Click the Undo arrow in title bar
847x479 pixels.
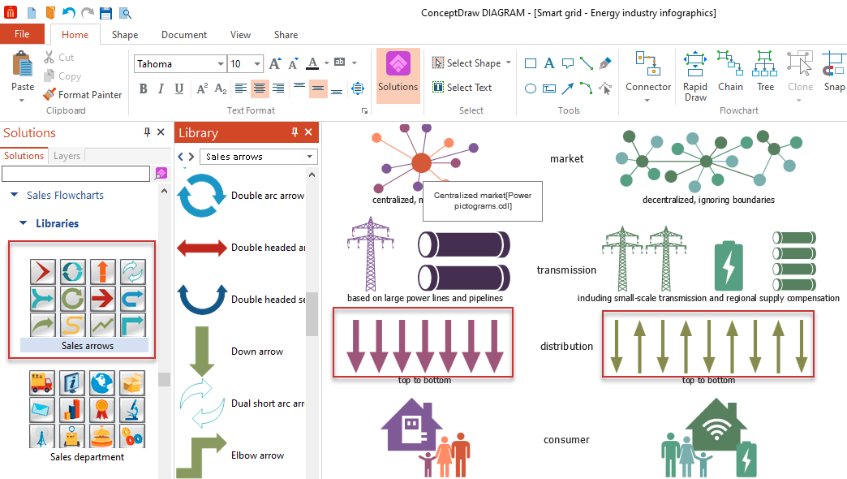(69, 12)
